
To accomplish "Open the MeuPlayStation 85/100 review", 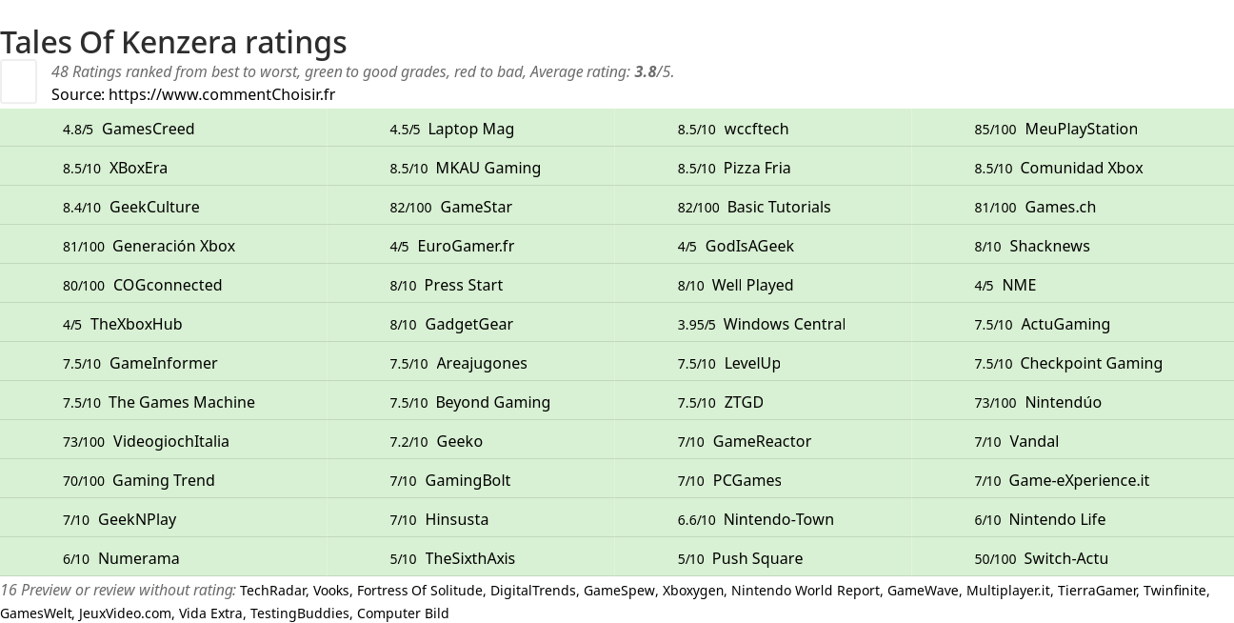I will [1056, 129].
